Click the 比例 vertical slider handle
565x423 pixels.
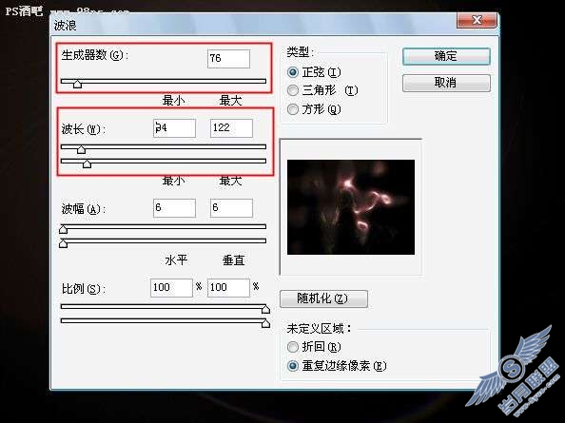[265, 323]
